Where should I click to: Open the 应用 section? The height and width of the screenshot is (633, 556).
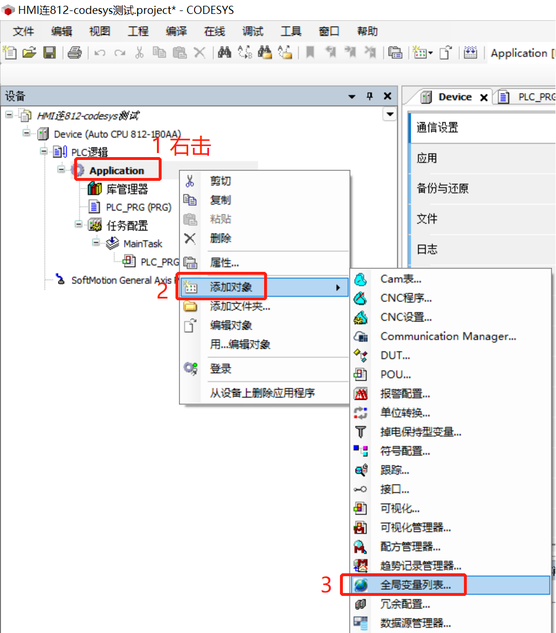point(482,158)
